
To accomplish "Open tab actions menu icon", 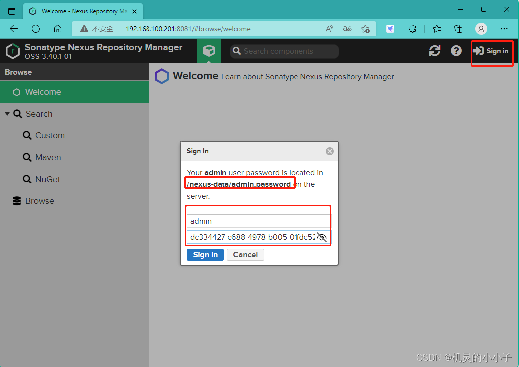I will click(x=12, y=11).
